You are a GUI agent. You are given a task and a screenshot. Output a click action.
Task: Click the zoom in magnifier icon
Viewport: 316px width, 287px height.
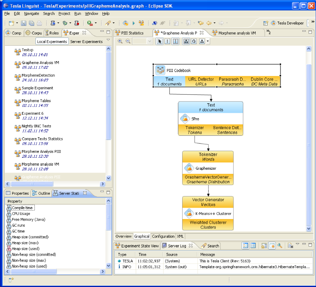(x=120, y=41)
